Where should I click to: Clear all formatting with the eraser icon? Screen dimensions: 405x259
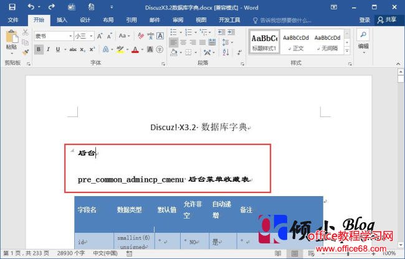coord(141,36)
